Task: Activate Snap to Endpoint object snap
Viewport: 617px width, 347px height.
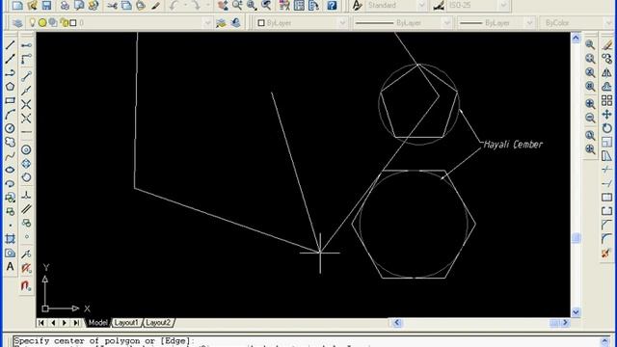Action: (26, 76)
